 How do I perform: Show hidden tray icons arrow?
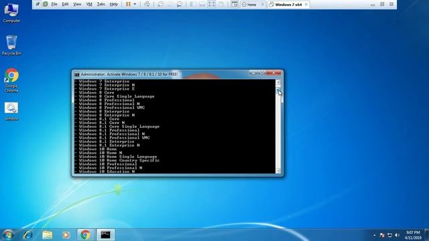(374, 235)
